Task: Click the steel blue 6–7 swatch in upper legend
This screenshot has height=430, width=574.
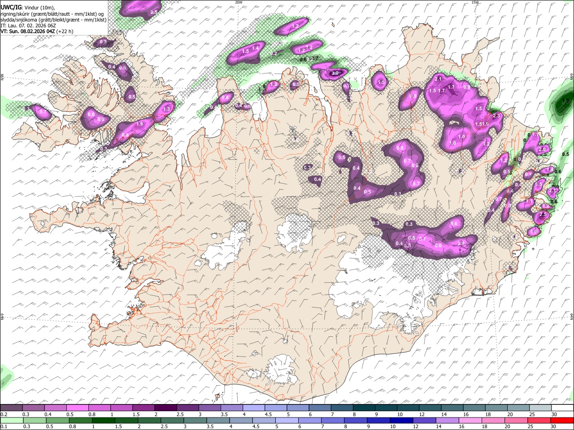Action: 320,408
